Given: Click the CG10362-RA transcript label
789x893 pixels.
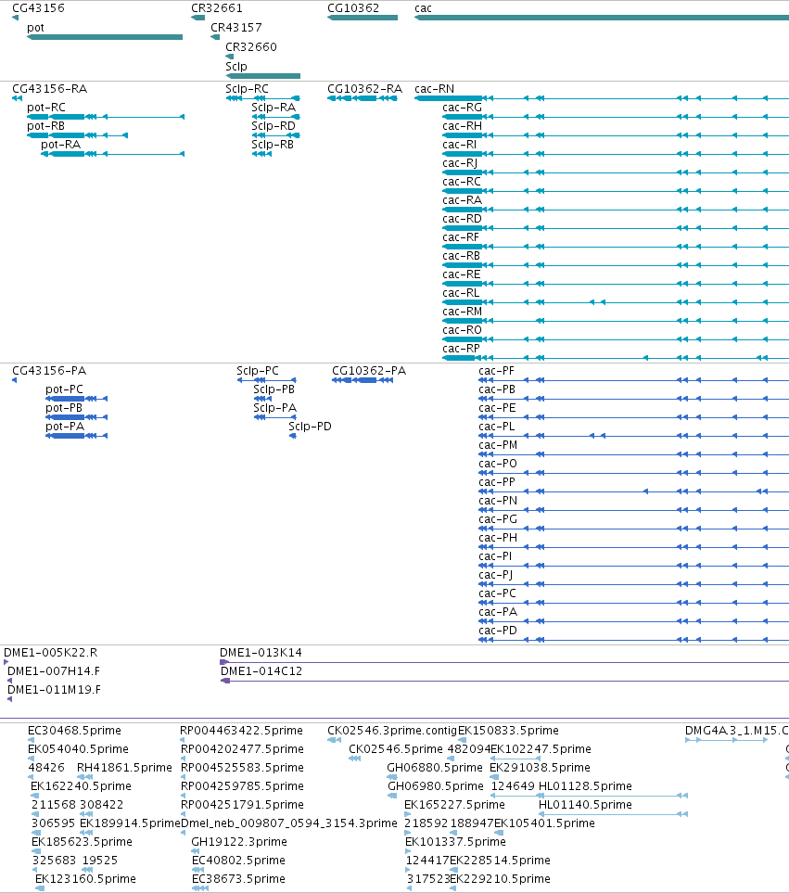Looking at the screenshot, I should tap(365, 89).
